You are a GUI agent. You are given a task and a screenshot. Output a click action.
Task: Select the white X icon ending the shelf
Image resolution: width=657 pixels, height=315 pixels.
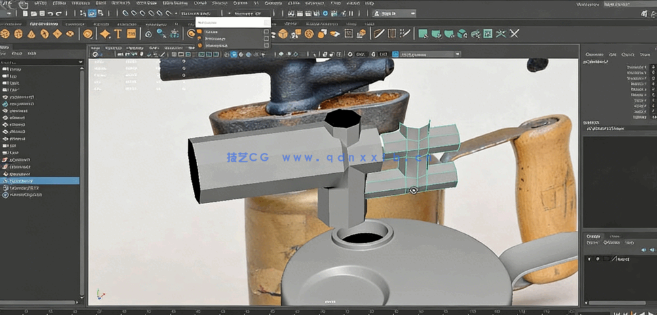pos(514,33)
